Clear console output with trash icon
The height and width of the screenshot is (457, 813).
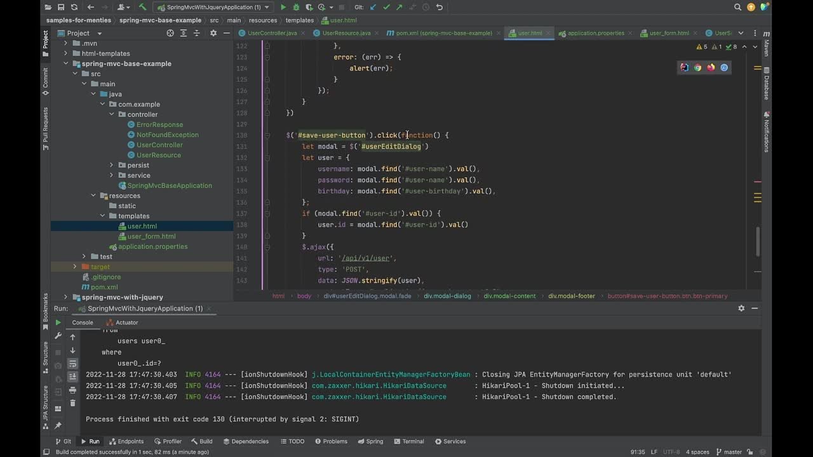pyautogui.click(x=72, y=402)
